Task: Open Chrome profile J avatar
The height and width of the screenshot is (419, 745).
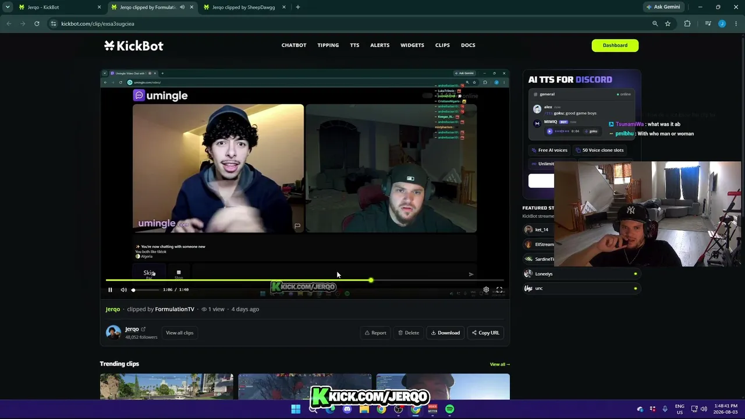Action: (x=722, y=24)
